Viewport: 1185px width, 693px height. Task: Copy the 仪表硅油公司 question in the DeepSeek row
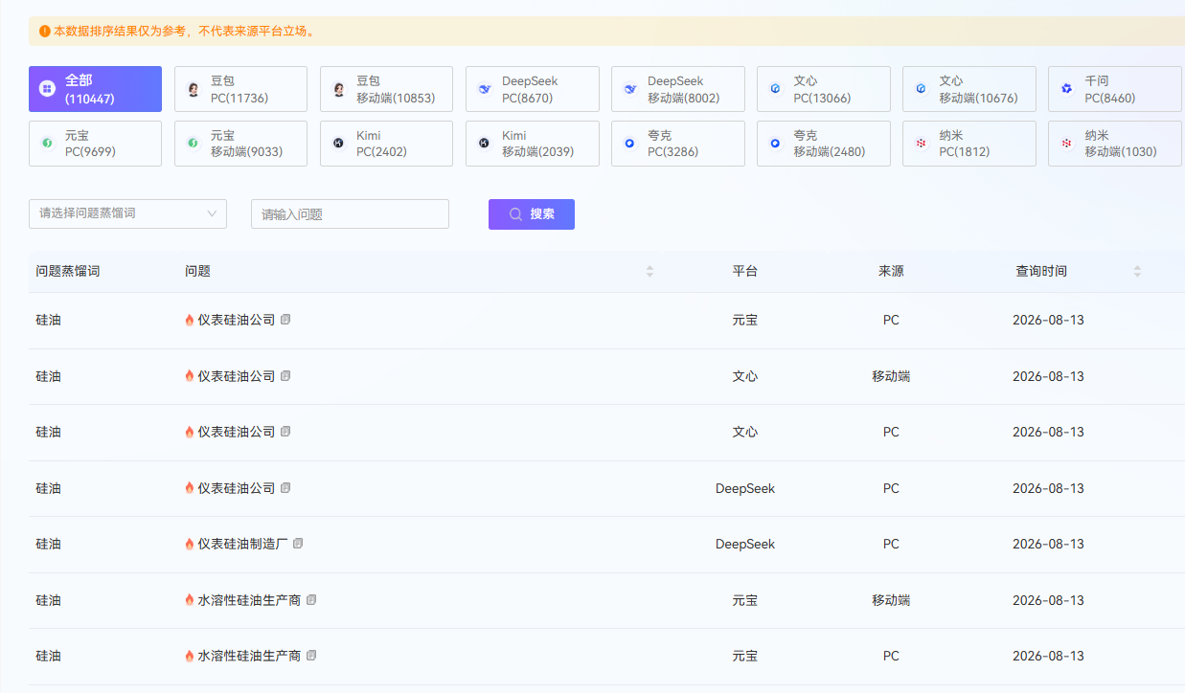click(285, 488)
